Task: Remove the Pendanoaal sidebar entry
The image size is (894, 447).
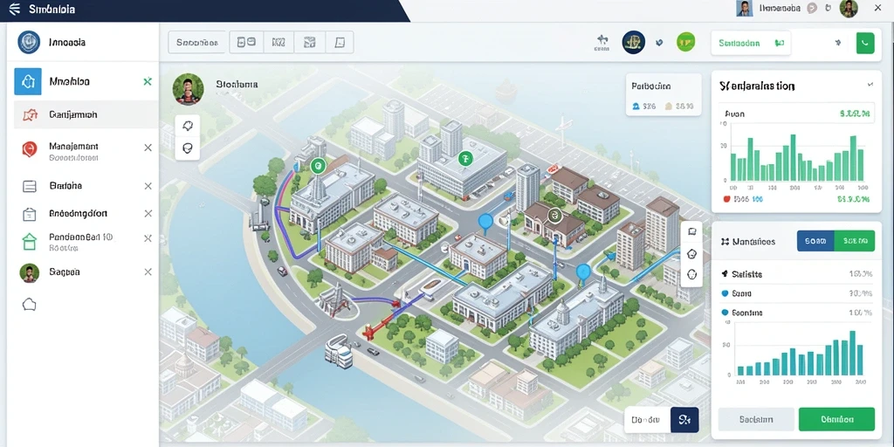Action: [x=148, y=238]
